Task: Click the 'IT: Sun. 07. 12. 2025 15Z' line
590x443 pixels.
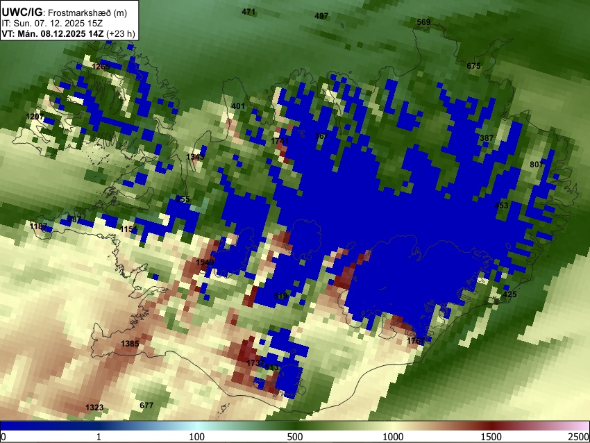Action: [52, 24]
